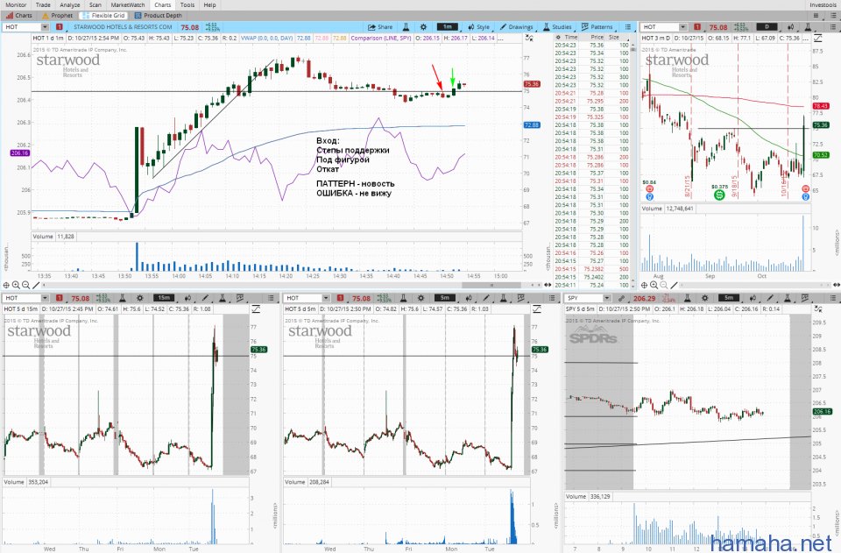Open the list menu icon below Investools
The width and height of the screenshot is (841, 553).
coord(833,16)
